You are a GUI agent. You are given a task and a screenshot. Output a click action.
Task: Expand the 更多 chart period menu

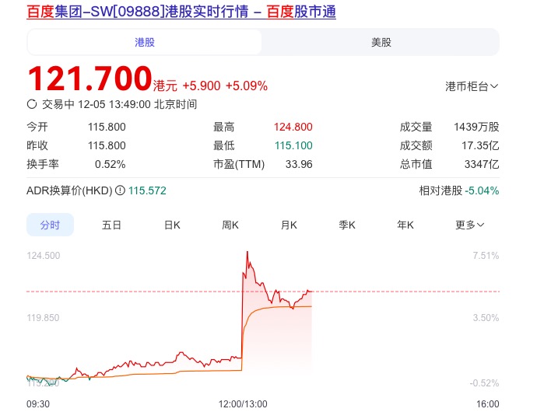pos(469,225)
